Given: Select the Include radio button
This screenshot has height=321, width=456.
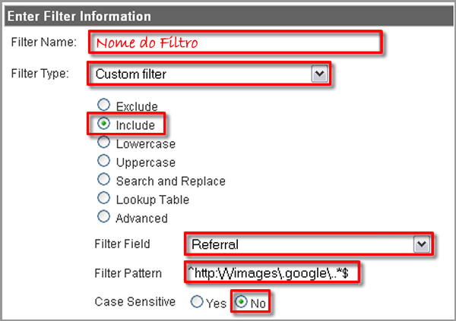Looking at the screenshot, I should 103,124.
